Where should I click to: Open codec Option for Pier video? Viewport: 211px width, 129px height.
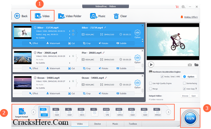tap(138, 59)
